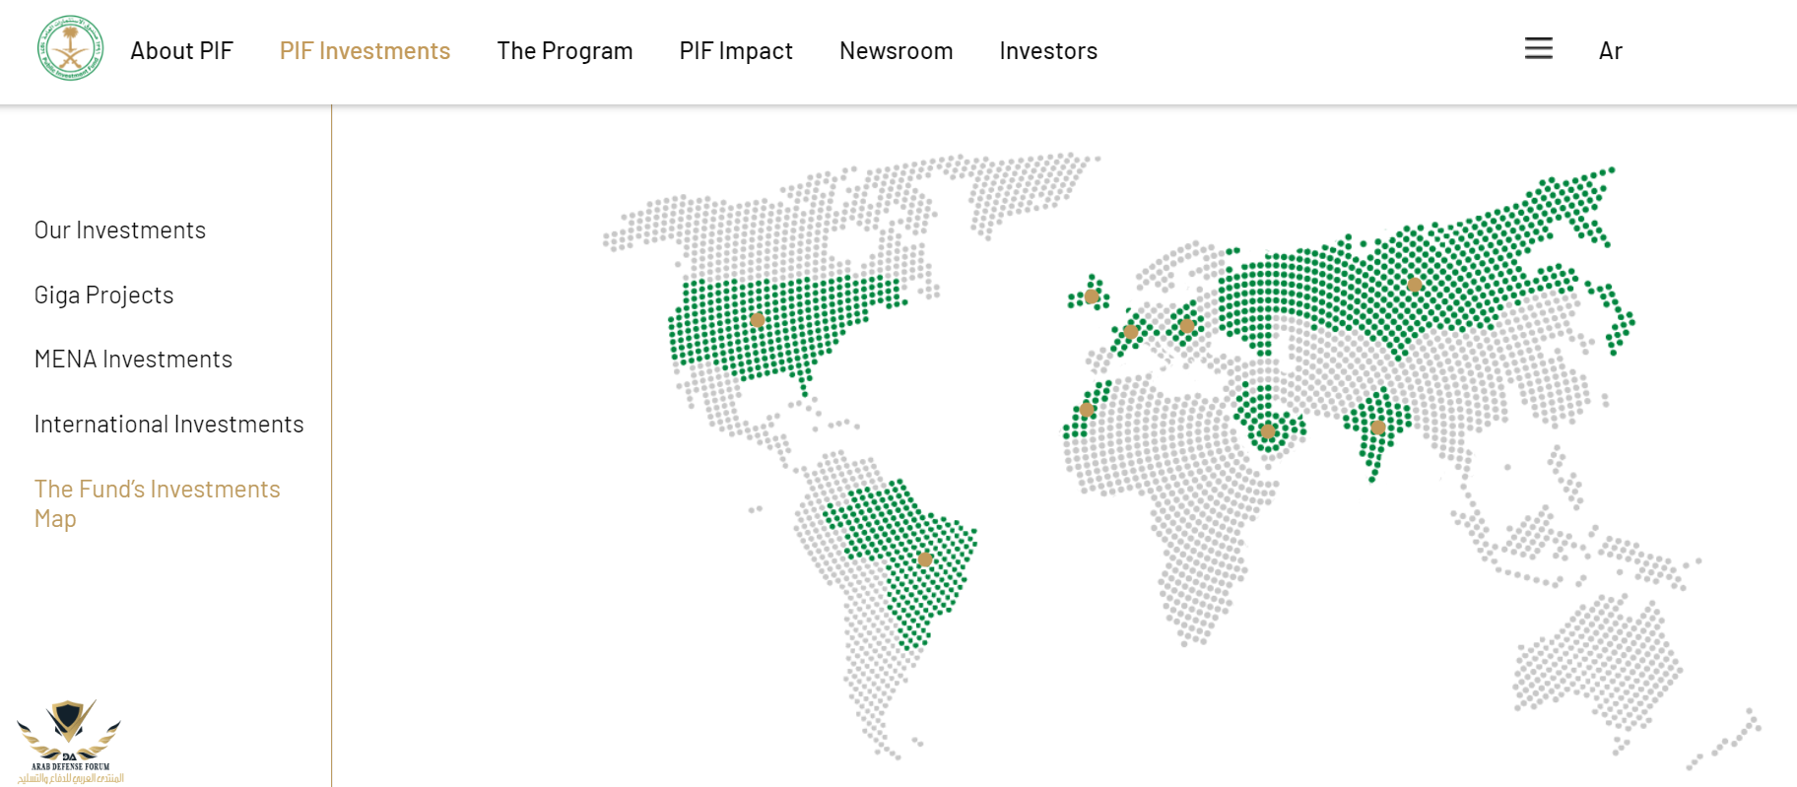Click the PIF logo emblem

click(70, 48)
